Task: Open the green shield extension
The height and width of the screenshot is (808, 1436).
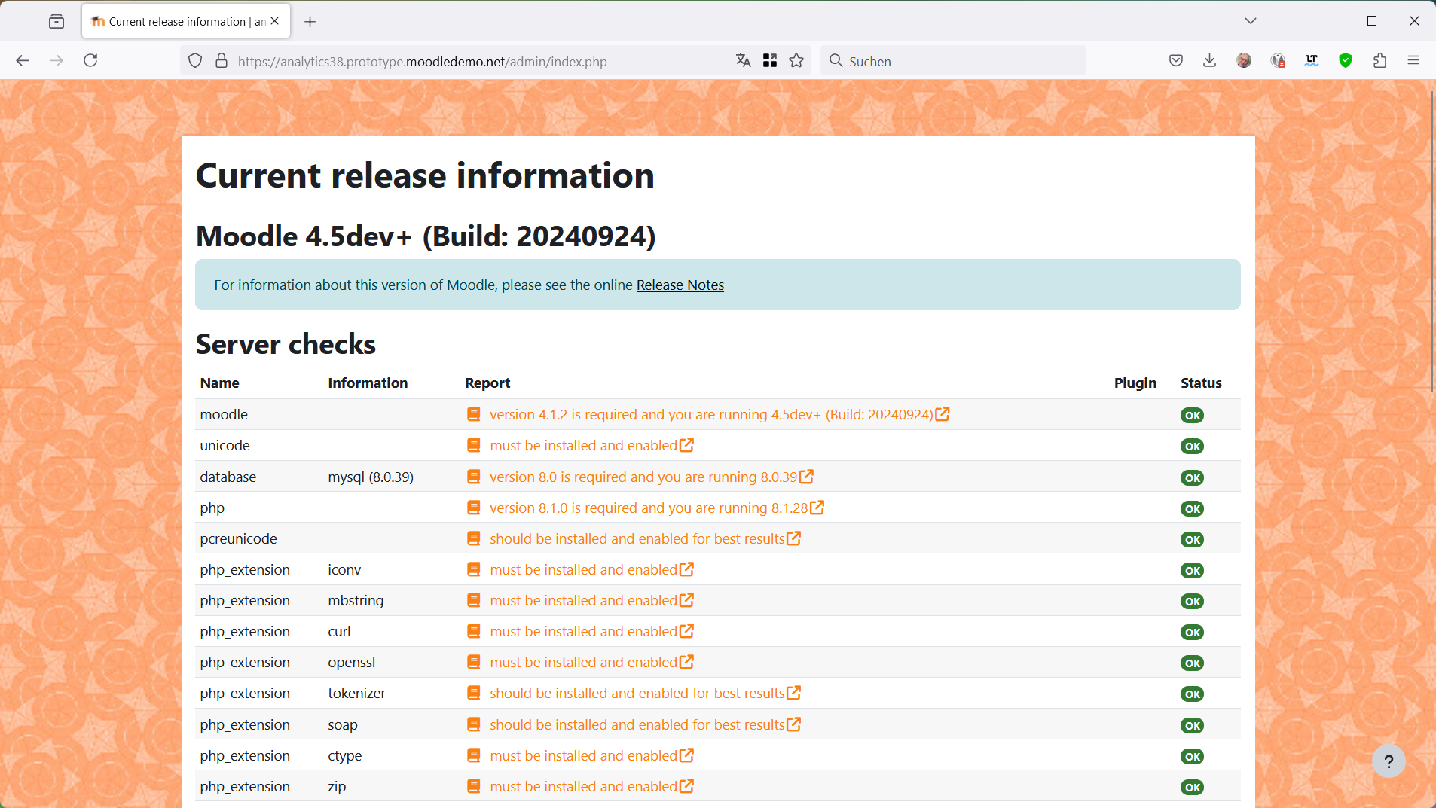Action: coord(1346,61)
